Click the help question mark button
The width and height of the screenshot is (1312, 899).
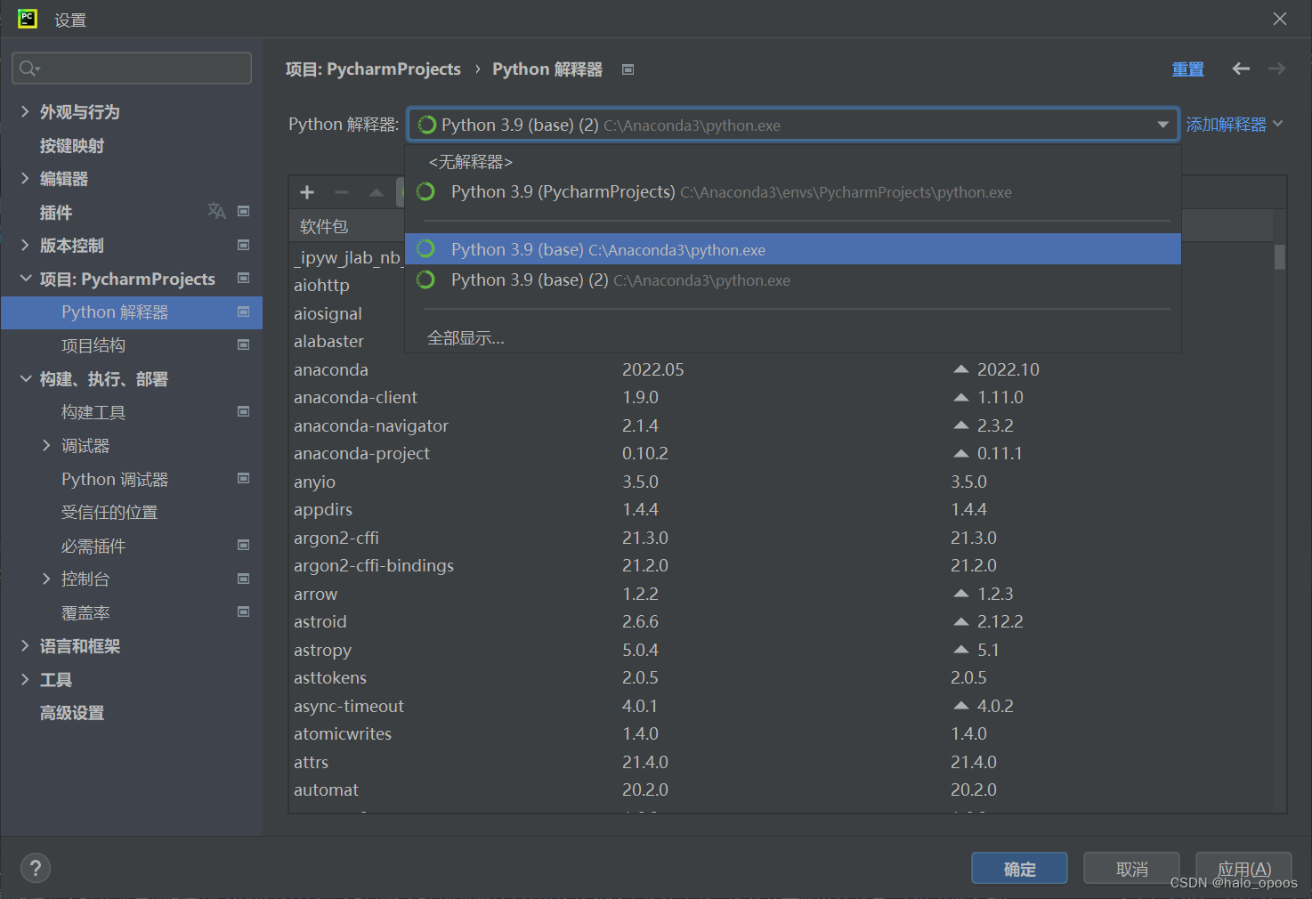point(36,868)
